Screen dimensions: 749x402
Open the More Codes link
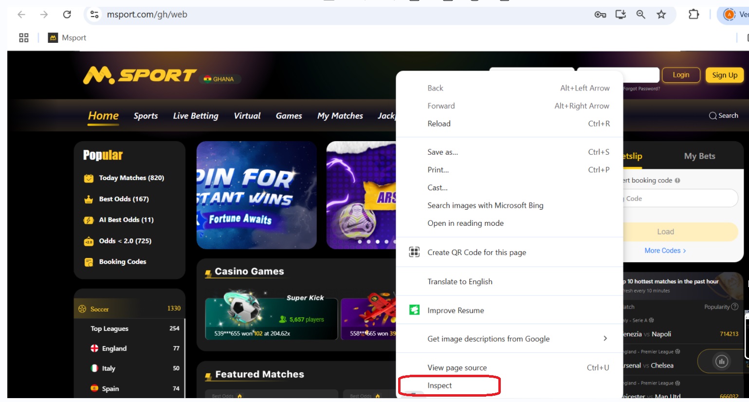point(665,251)
